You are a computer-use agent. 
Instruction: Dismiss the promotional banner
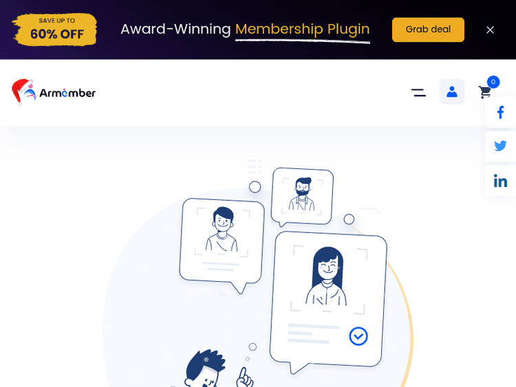pyautogui.click(x=490, y=30)
